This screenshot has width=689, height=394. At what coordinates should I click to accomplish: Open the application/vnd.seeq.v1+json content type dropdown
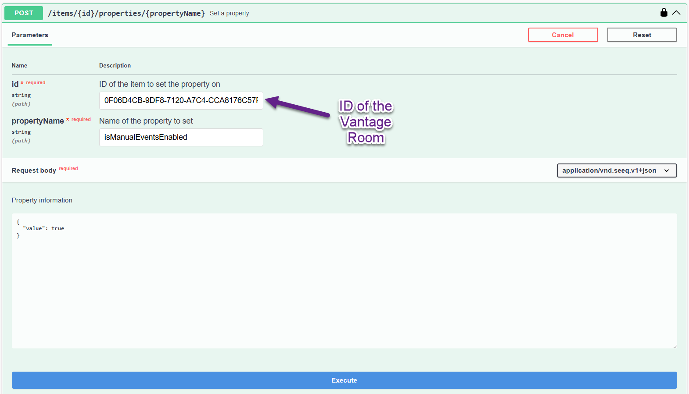[616, 170]
